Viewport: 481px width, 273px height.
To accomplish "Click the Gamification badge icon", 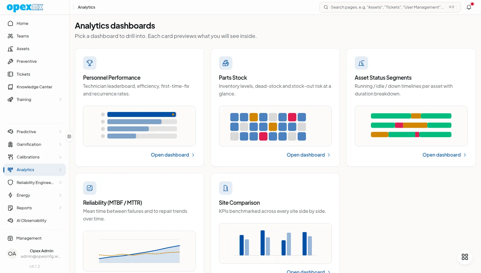I will (11, 144).
